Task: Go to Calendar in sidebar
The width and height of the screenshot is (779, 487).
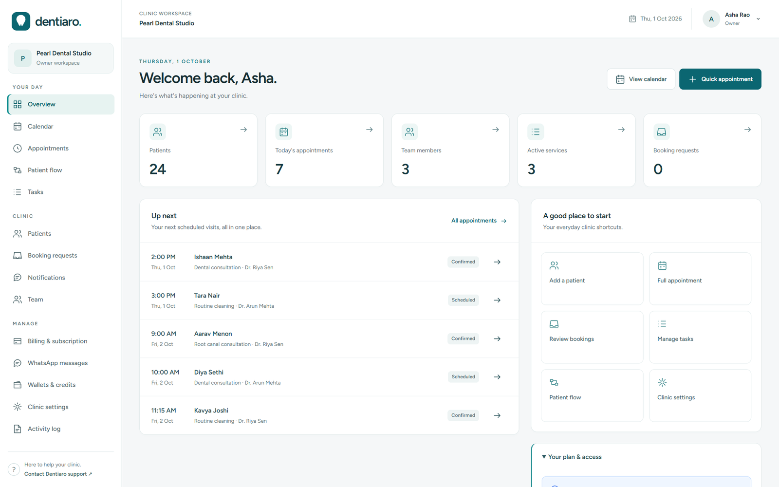Action: pos(61,126)
